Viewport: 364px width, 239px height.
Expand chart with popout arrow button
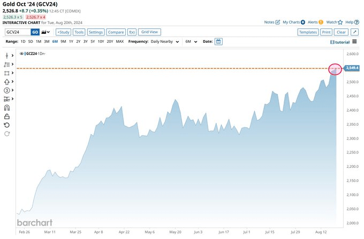coord(355,32)
